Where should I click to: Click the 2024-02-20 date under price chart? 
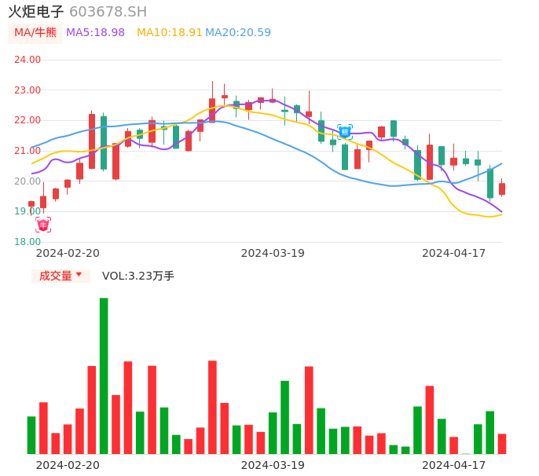(68, 253)
